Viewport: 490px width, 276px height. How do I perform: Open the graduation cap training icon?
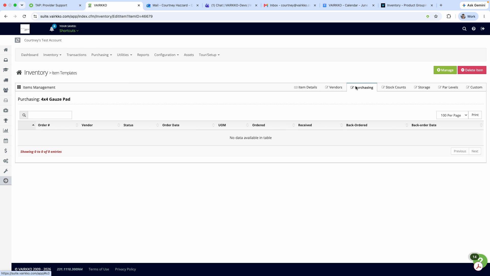tap(6, 70)
